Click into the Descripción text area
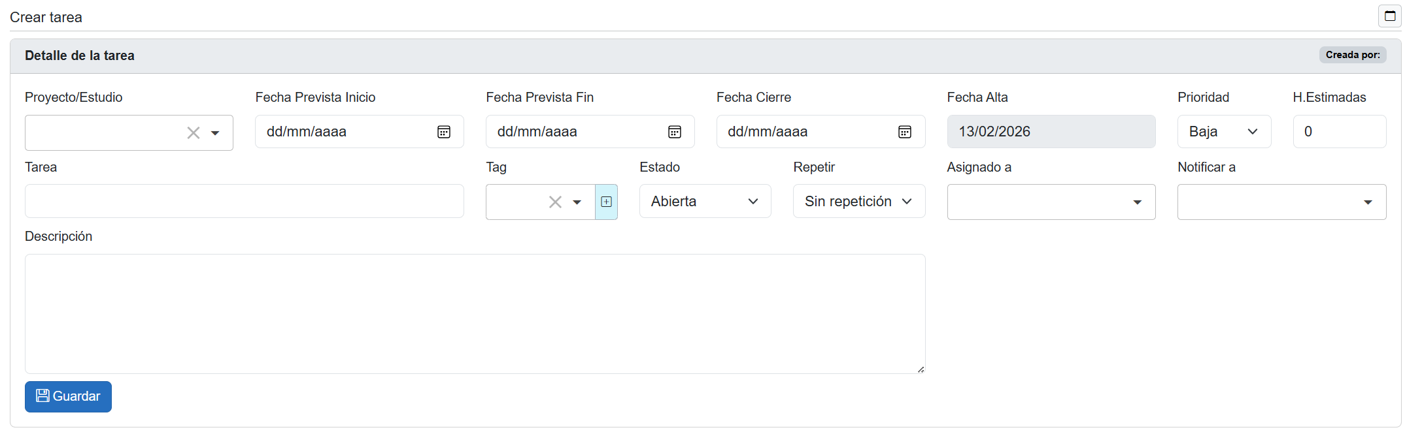The height and width of the screenshot is (434, 1405). pos(474,313)
